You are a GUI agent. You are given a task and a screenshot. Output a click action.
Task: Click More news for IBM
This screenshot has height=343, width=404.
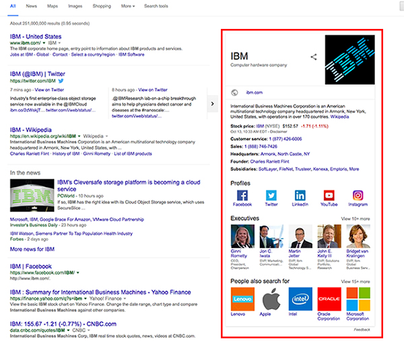pos(32,249)
